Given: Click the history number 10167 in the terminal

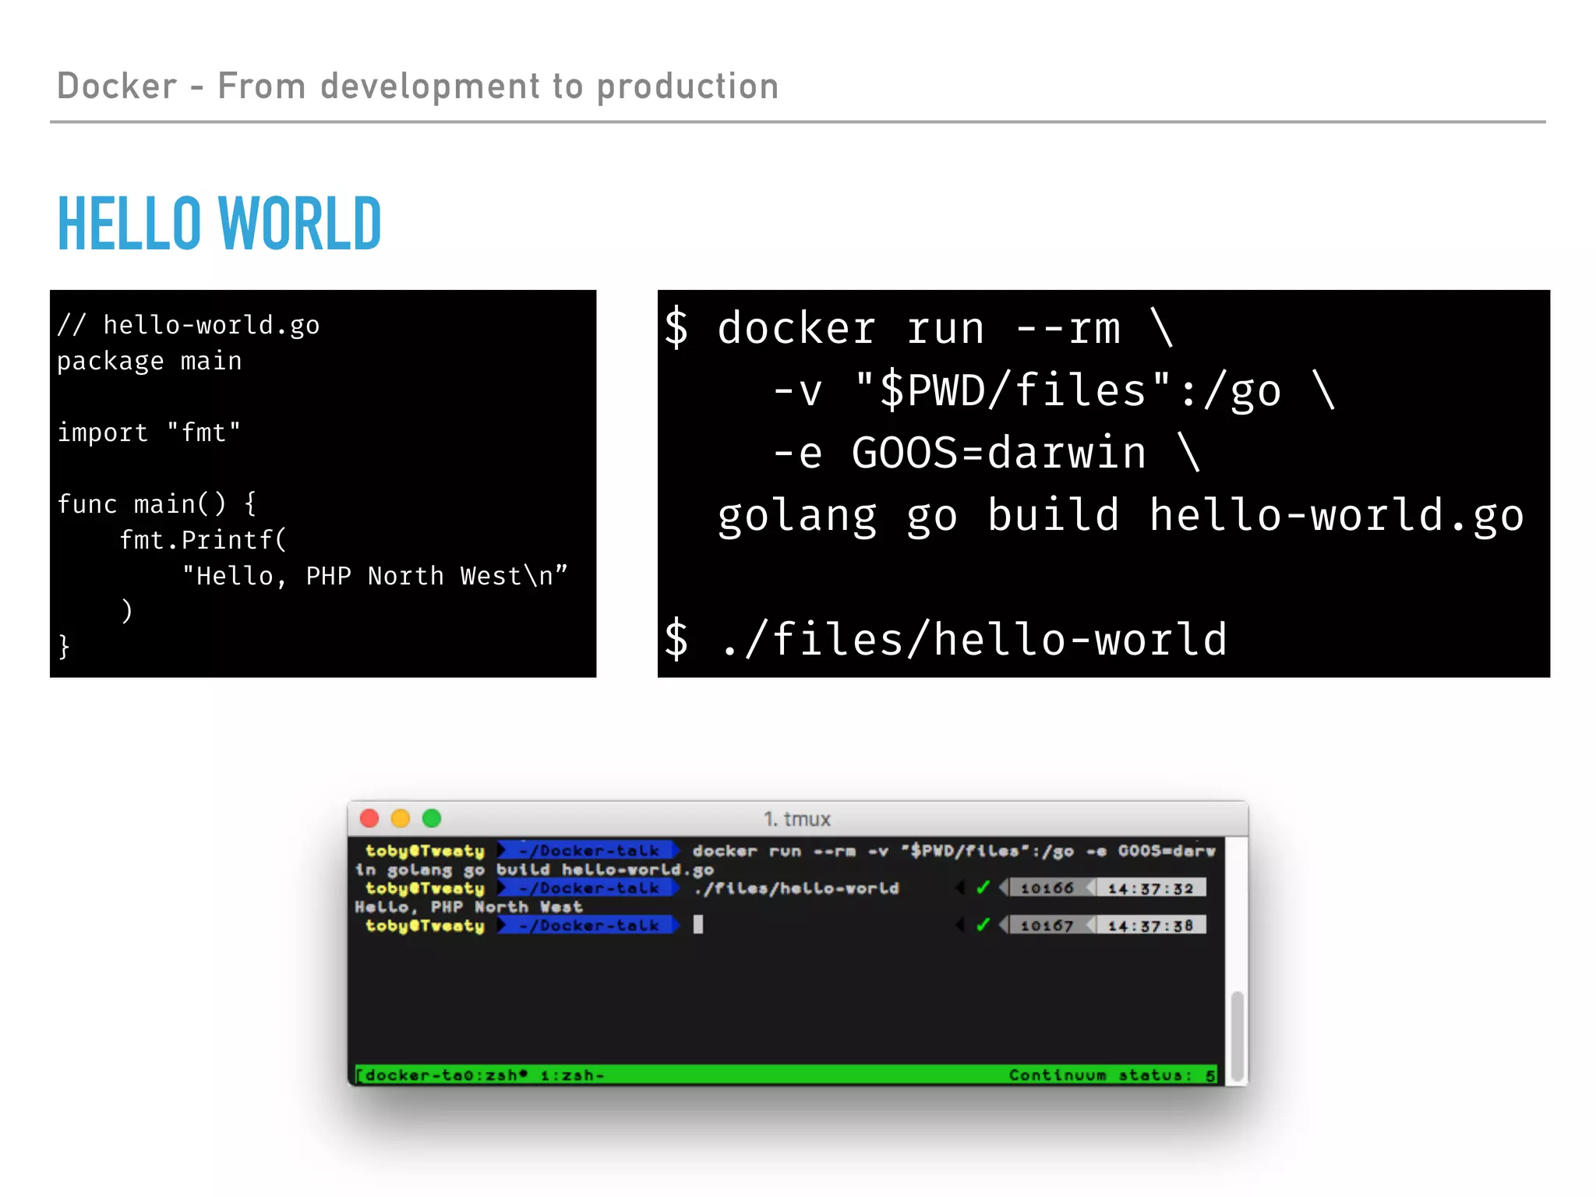Looking at the screenshot, I should [1047, 925].
